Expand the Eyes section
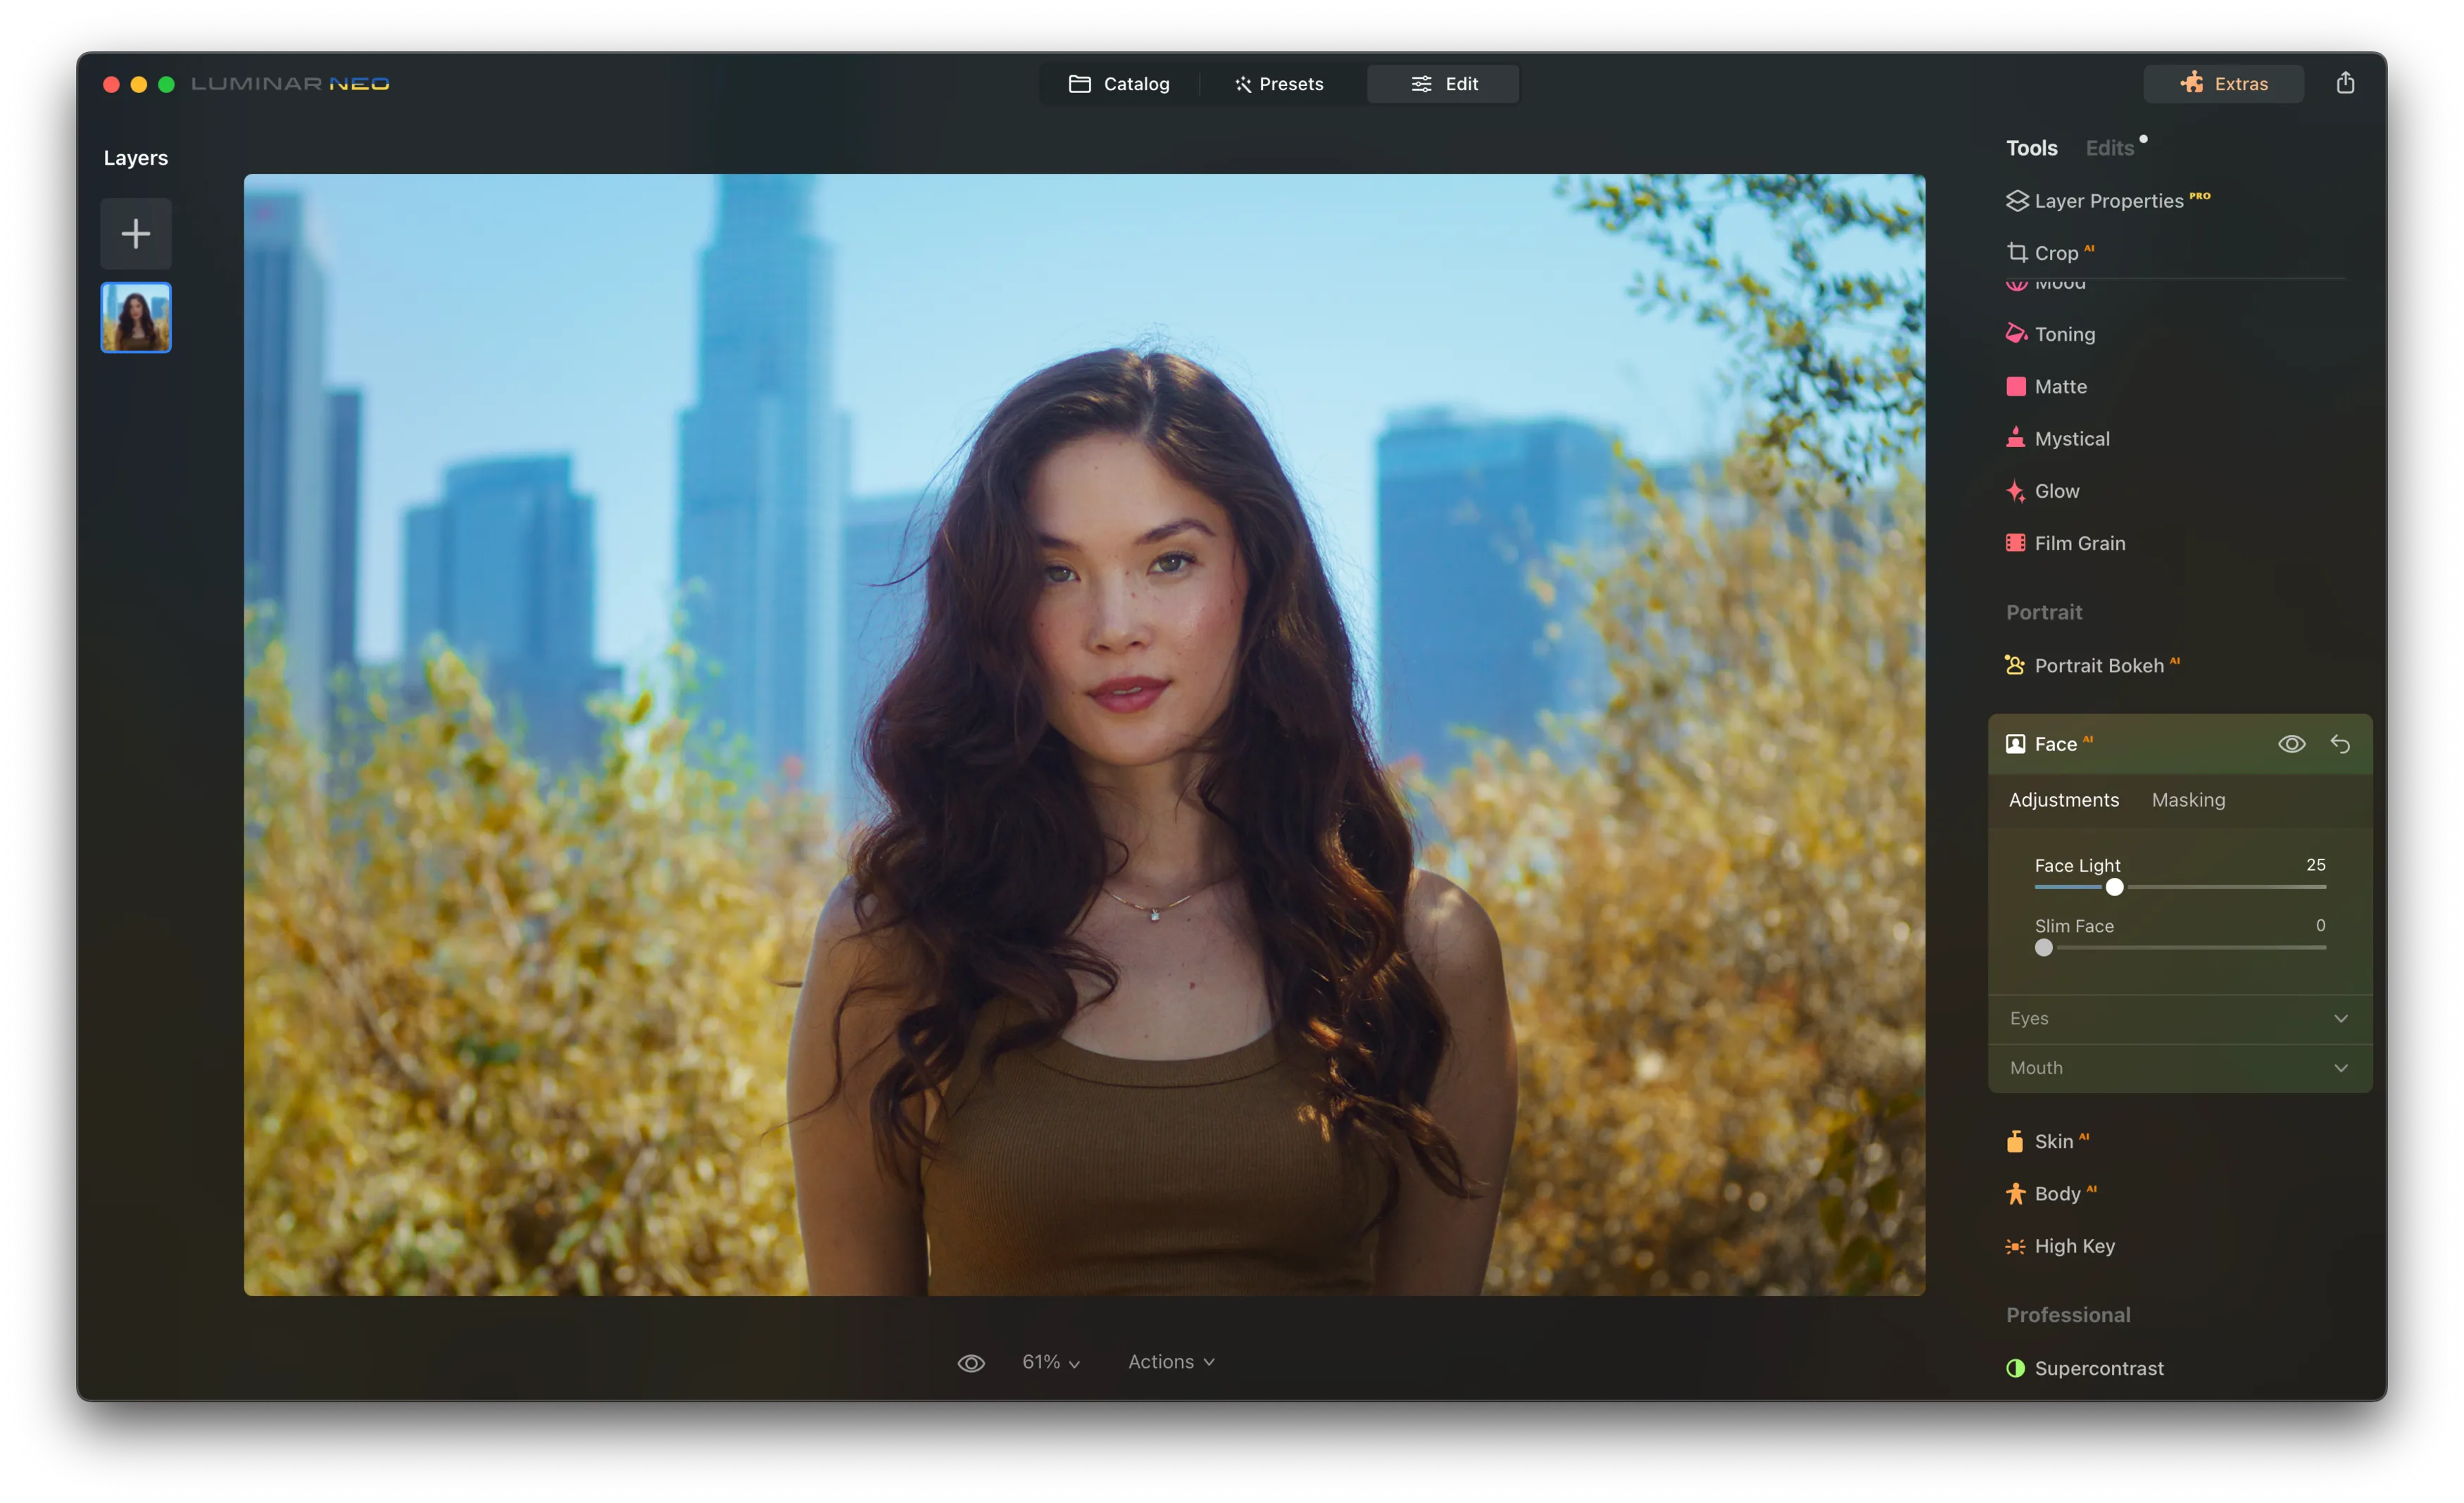The width and height of the screenshot is (2464, 1503). (x=2179, y=1018)
